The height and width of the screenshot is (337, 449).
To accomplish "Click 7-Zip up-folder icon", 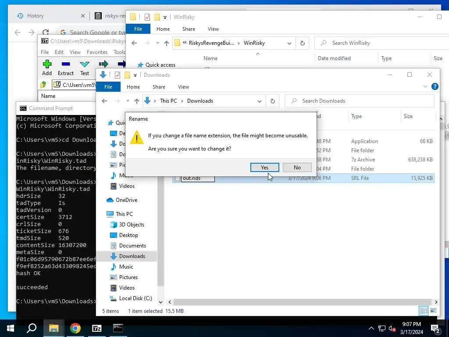I will pyautogui.click(x=43, y=85).
